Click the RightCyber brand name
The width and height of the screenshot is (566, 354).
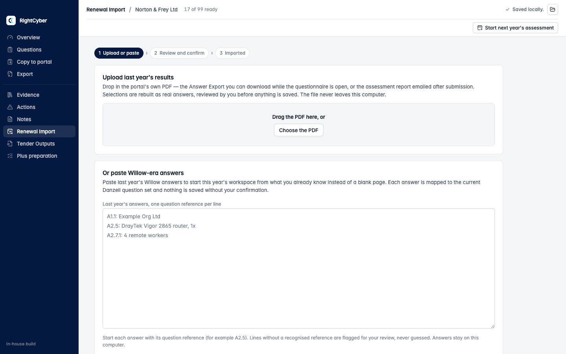pyautogui.click(x=33, y=20)
